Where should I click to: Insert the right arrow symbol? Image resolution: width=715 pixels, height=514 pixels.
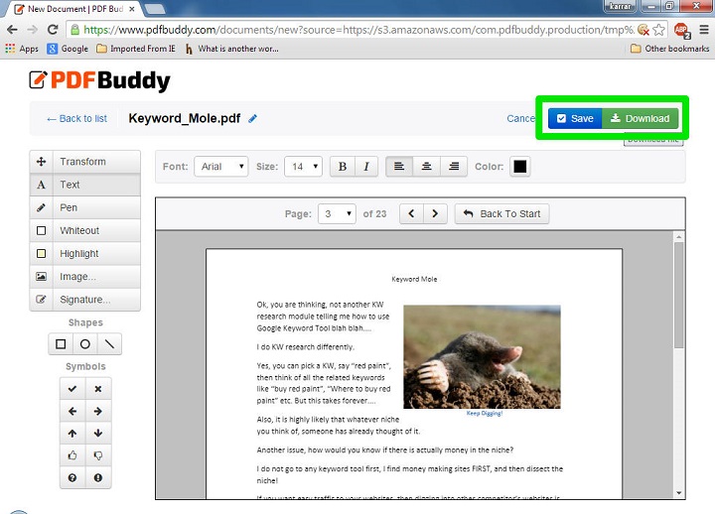pyautogui.click(x=97, y=411)
